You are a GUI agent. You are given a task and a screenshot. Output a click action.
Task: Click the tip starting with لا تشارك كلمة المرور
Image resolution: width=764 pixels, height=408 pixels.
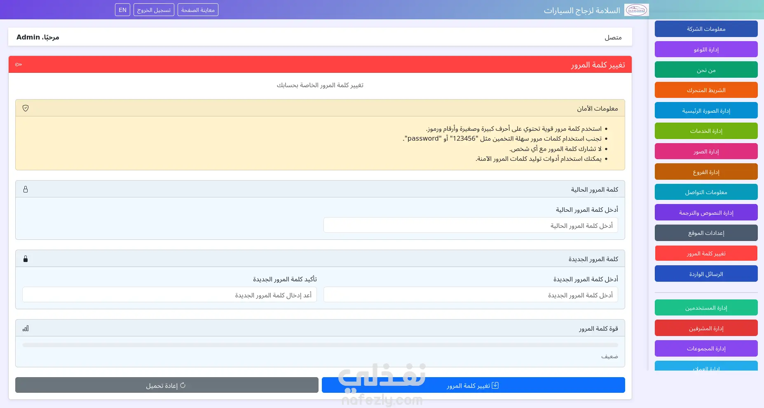pos(555,148)
